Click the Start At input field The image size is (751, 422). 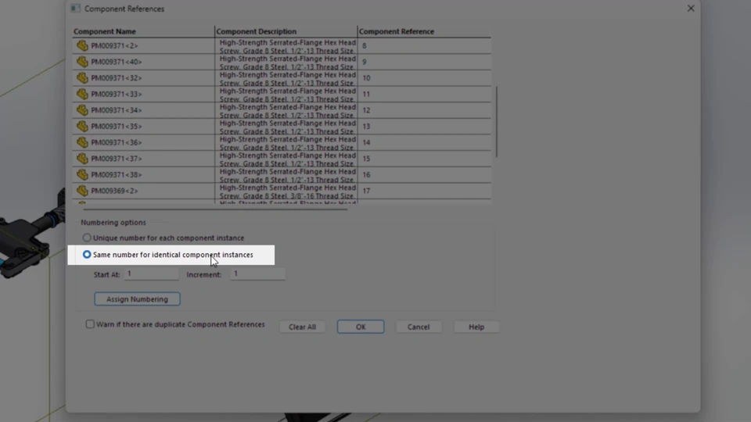151,274
